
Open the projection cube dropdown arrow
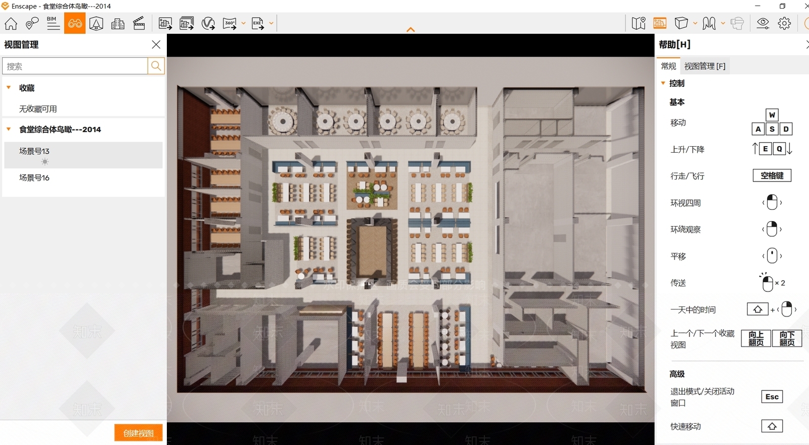tap(695, 23)
